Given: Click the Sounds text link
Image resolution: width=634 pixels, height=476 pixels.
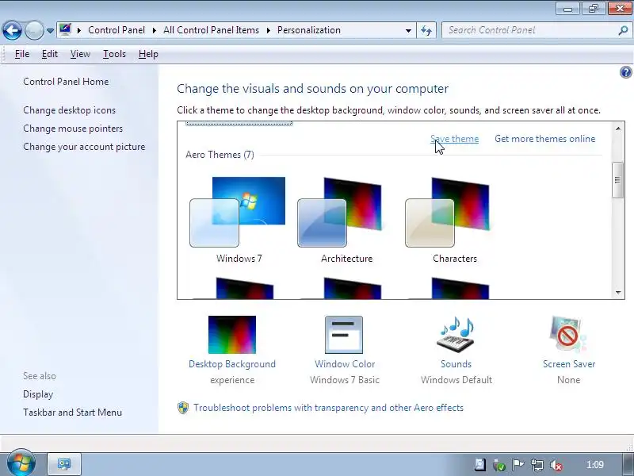Looking at the screenshot, I should point(456,364).
